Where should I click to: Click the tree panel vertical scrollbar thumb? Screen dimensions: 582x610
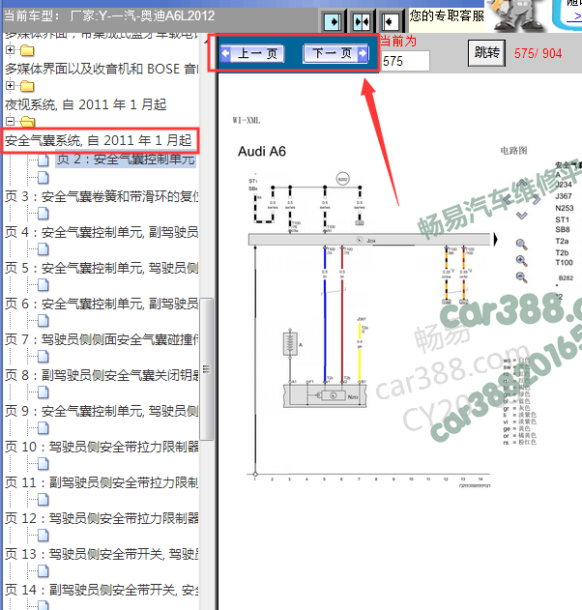point(207,369)
